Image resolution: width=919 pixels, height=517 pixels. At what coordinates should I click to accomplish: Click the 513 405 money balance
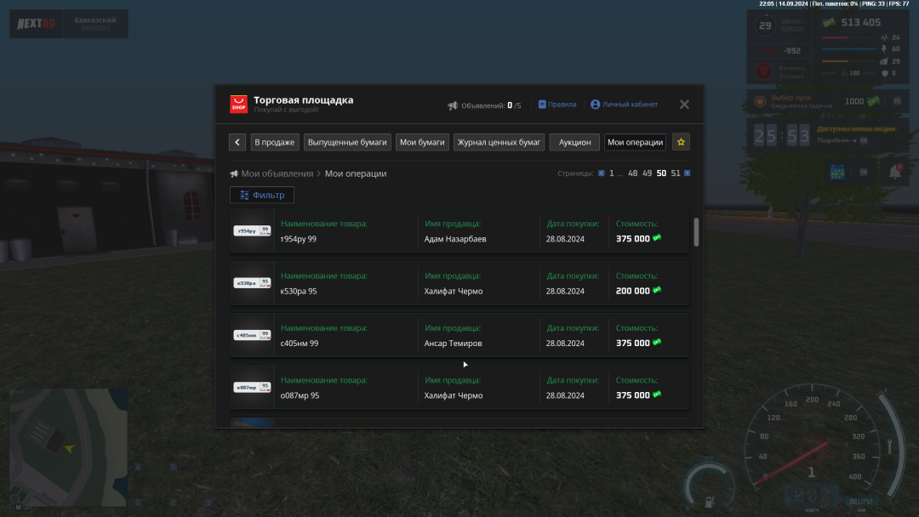pos(860,23)
